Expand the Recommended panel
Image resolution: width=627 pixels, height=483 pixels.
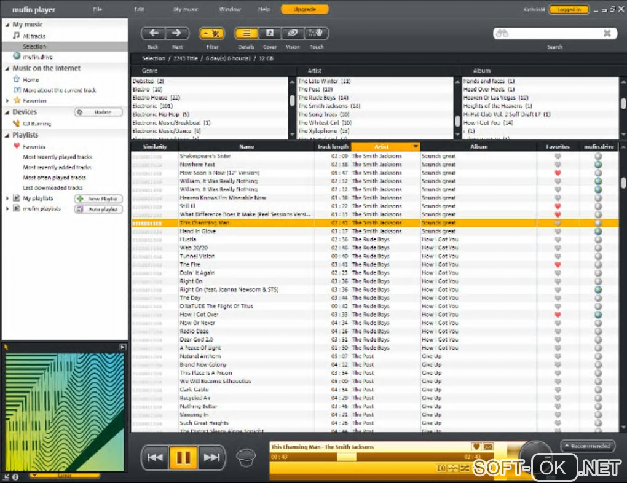(x=587, y=446)
